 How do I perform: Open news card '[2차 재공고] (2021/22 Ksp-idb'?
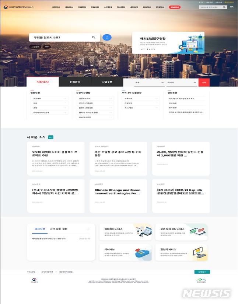181,196
